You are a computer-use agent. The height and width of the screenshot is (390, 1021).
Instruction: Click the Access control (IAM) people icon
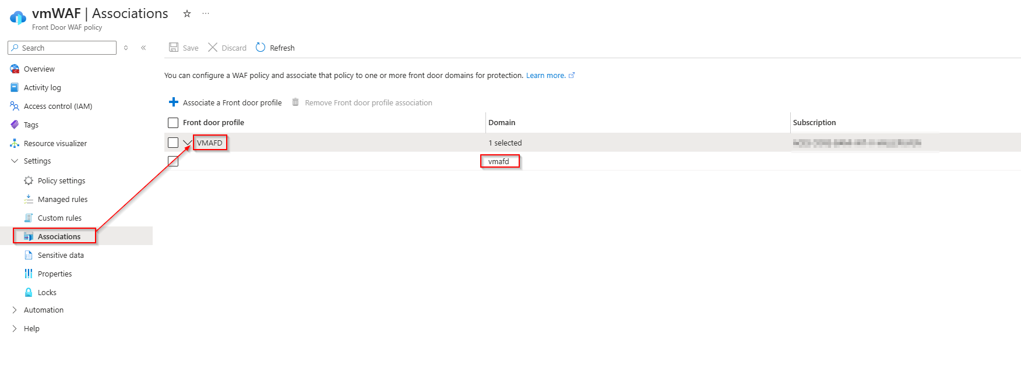click(x=15, y=106)
